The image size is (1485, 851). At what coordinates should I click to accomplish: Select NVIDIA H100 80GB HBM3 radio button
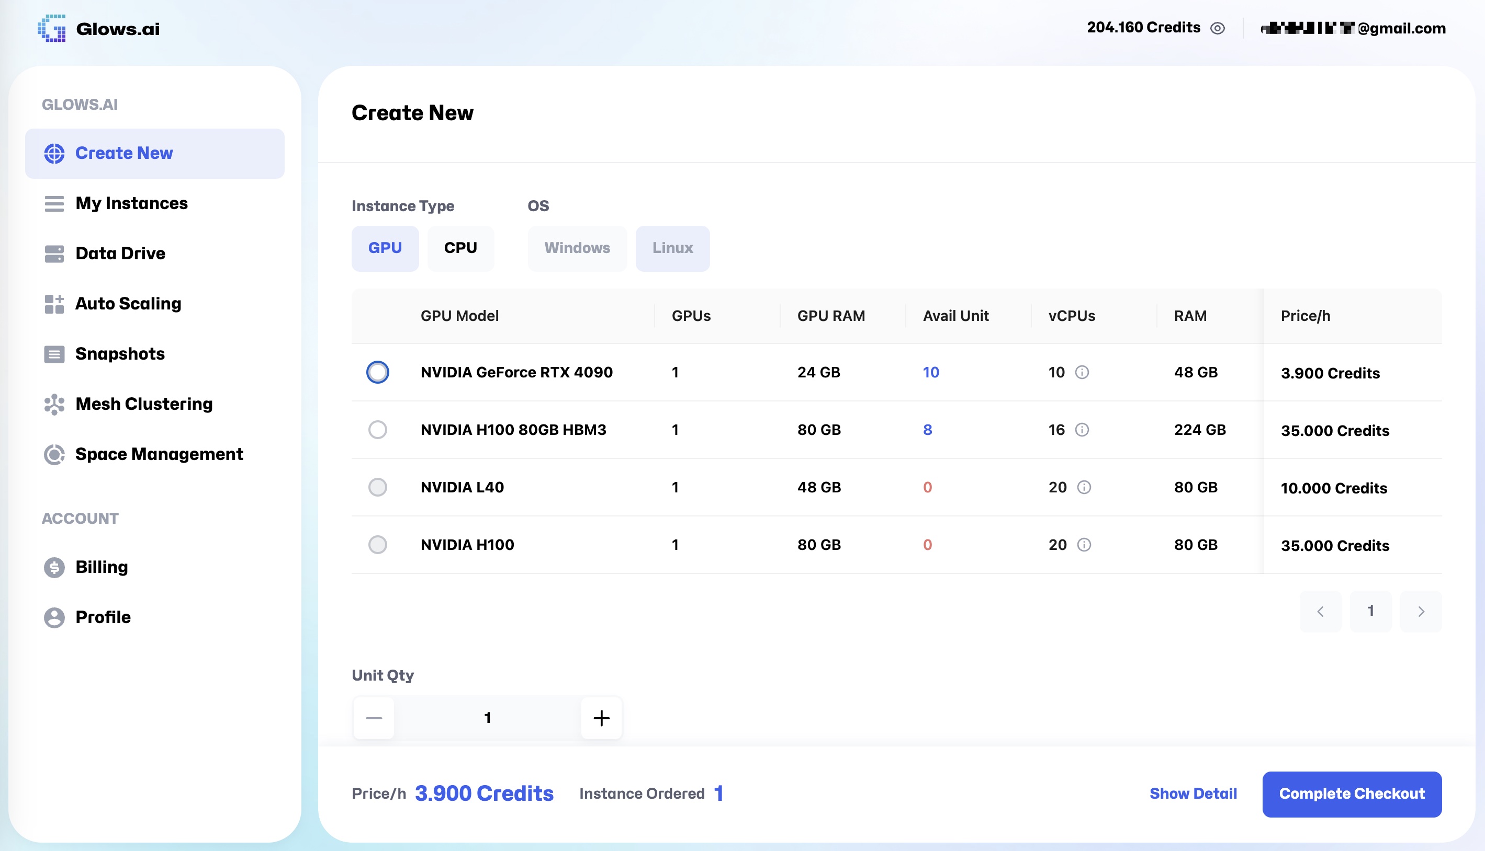pyautogui.click(x=377, y=430)
